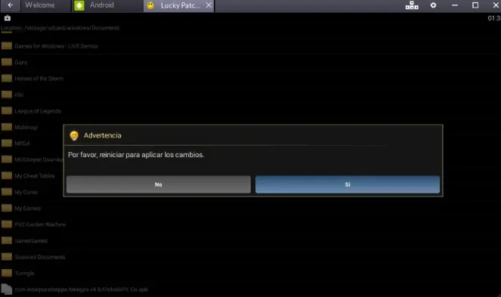Click the camera icon below the back arrow
This screenshot has height=297, width=501.
tap(8, 18)
